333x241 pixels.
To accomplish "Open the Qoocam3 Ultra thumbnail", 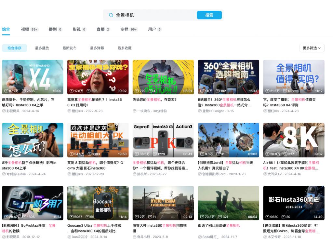I will [x=98, y=203].
